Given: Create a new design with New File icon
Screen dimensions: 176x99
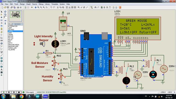Looking at the screenshot, I should pyautogui.click(x=2, y=7).
